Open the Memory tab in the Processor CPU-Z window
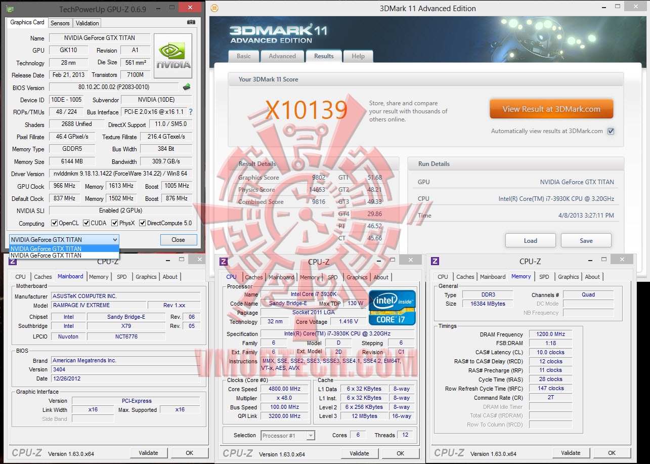 [310, 277]
